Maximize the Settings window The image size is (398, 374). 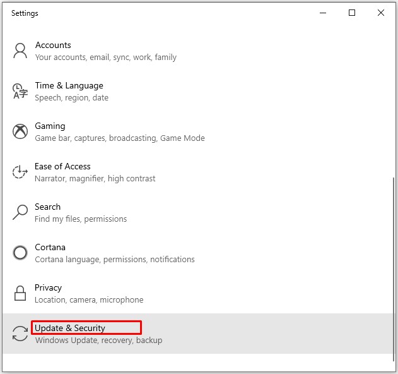pos(352,13)
